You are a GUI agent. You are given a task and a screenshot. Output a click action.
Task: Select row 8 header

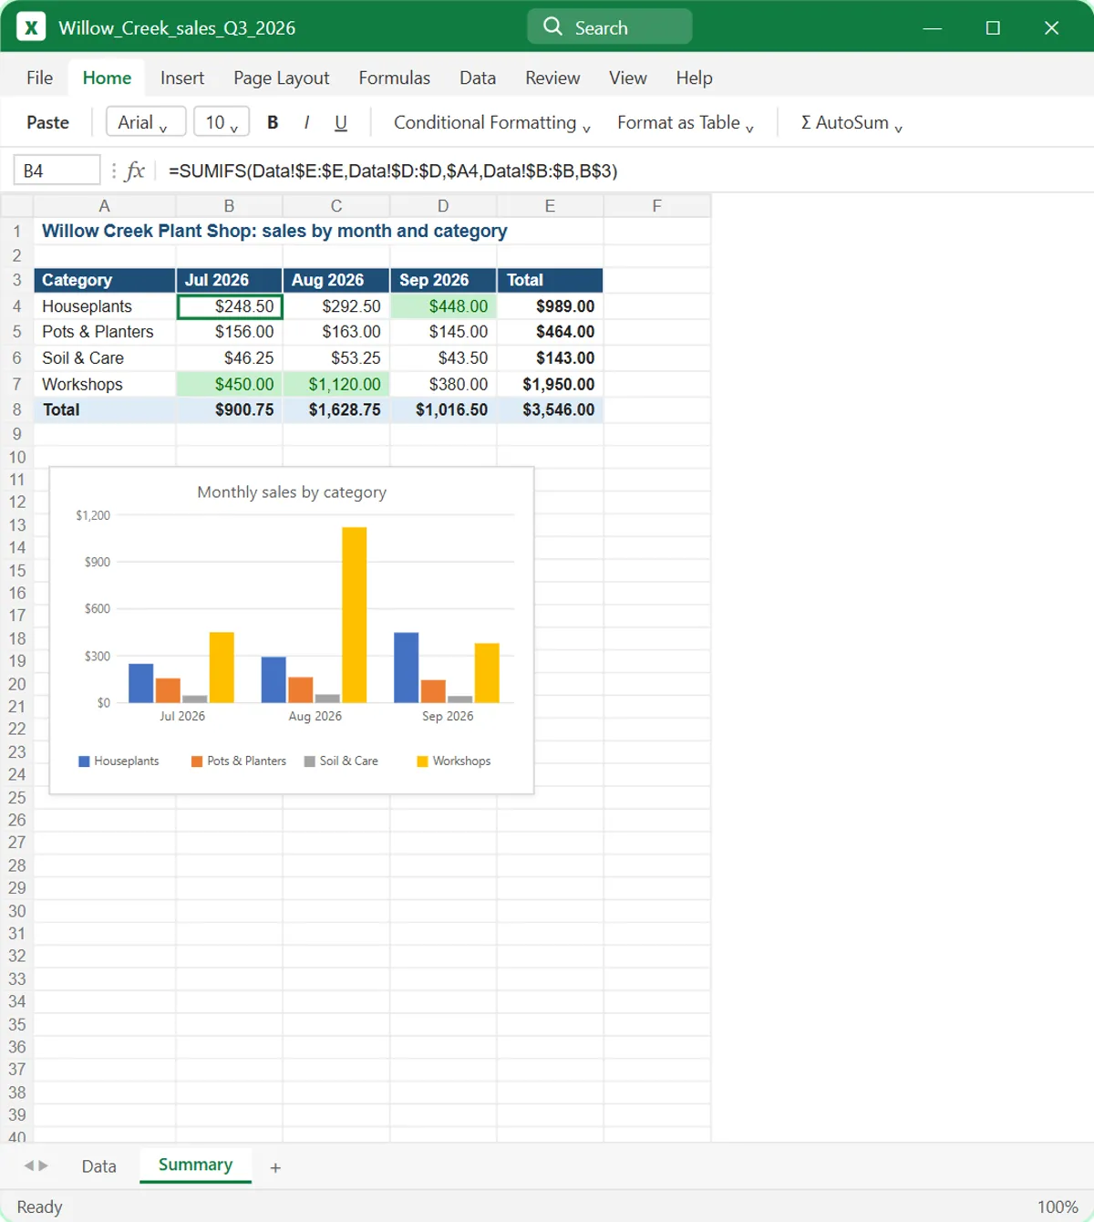[x=16, y=409]
